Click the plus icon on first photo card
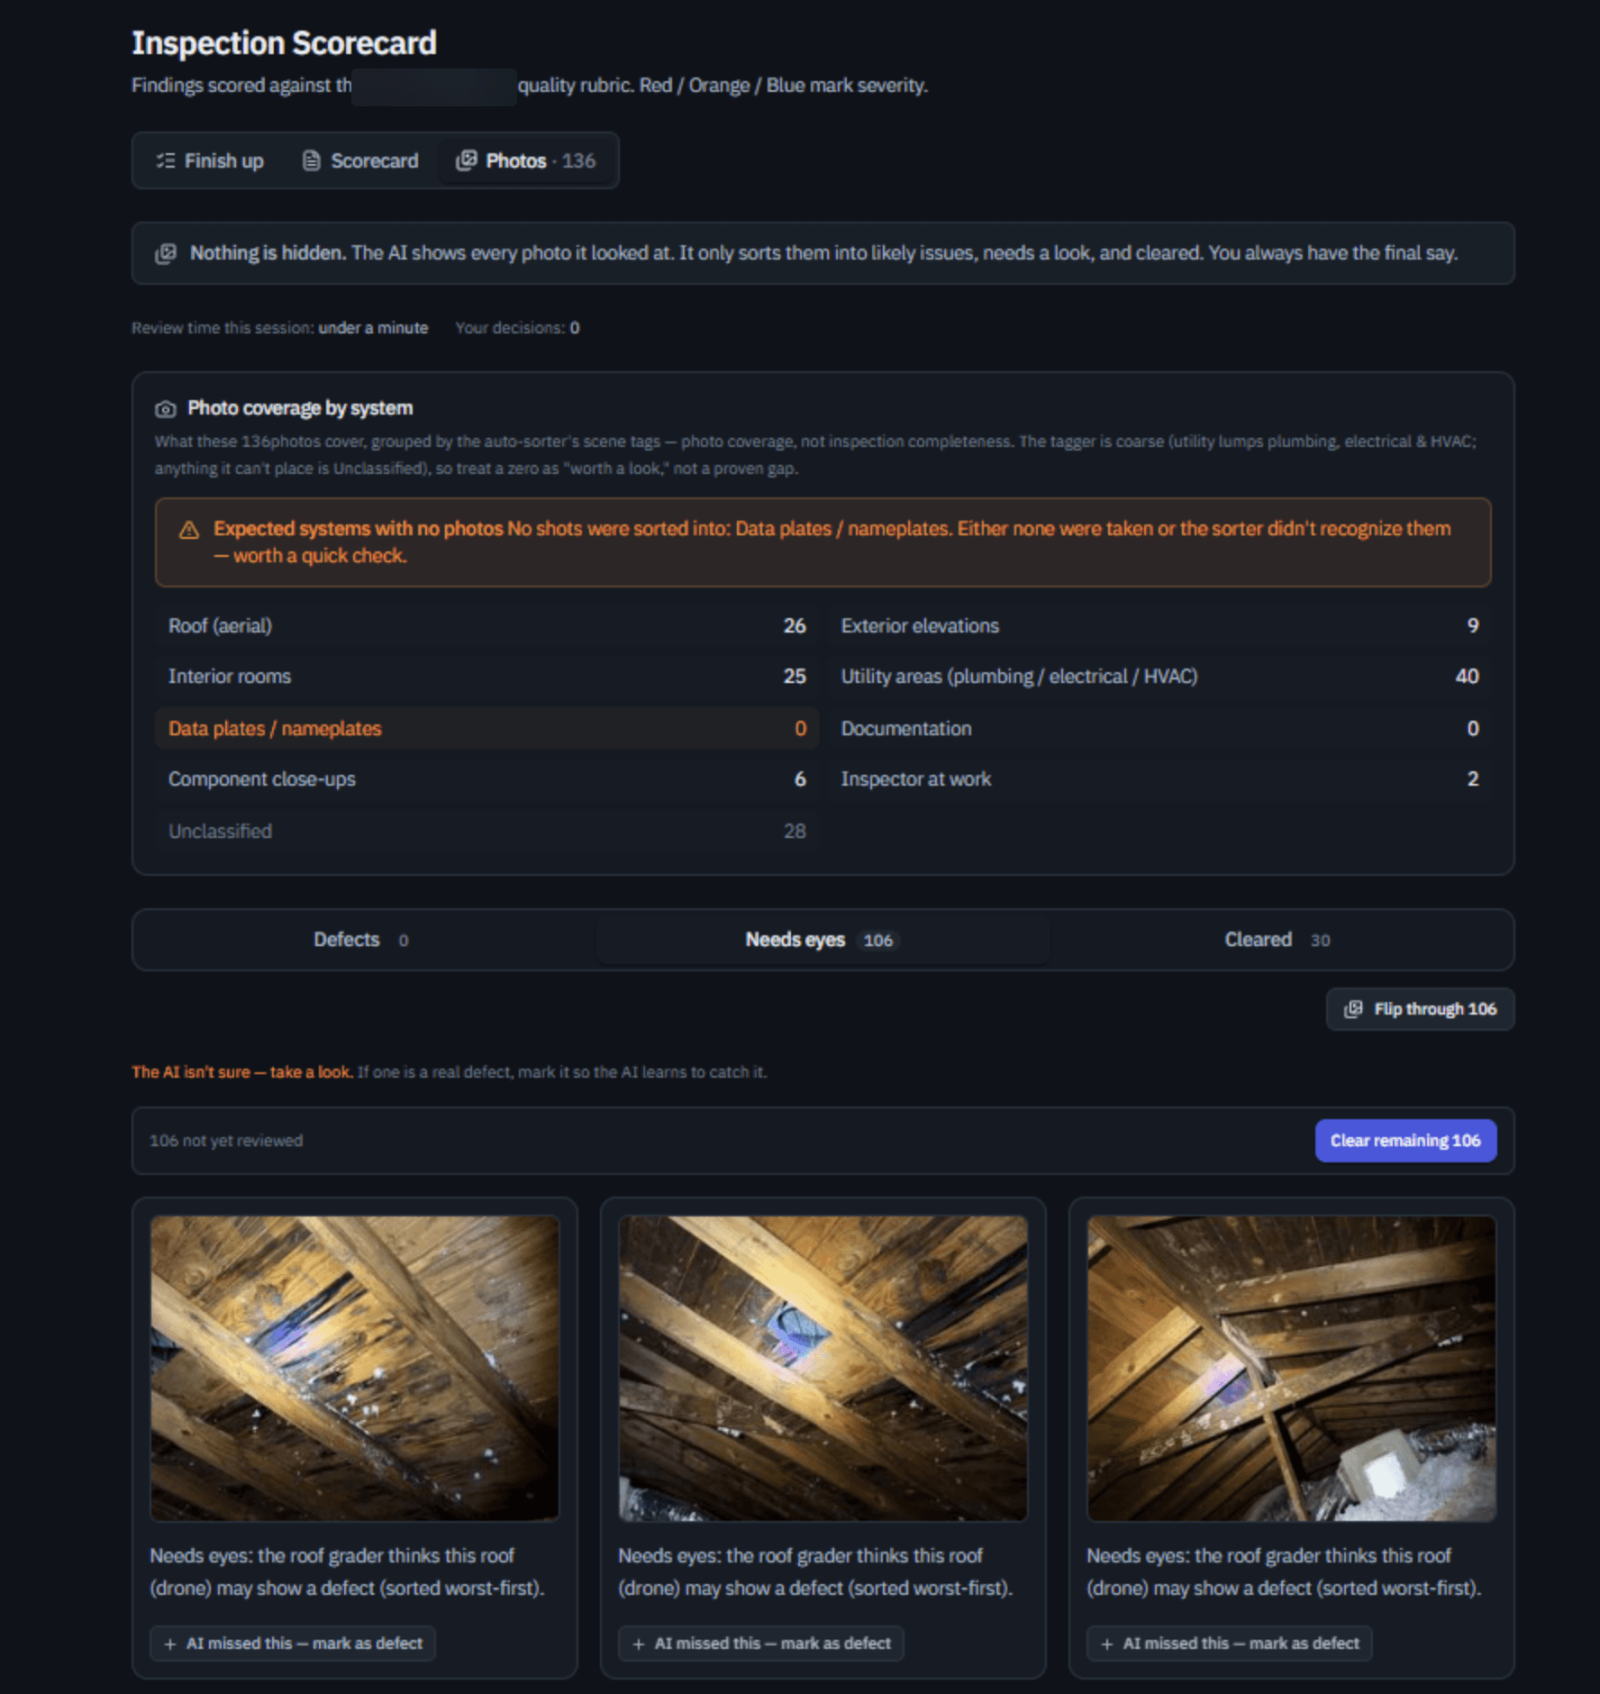1600x1694 pixels. [x=170, y=1644]
